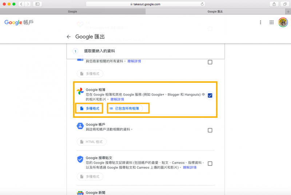Toggle the Safari sidebar
This screenshot has height=195, width=291.
tap(37, 4)
